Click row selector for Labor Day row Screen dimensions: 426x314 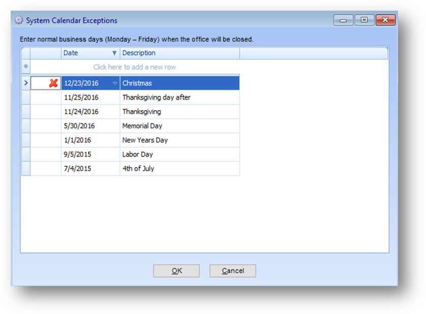pos(26,154)
